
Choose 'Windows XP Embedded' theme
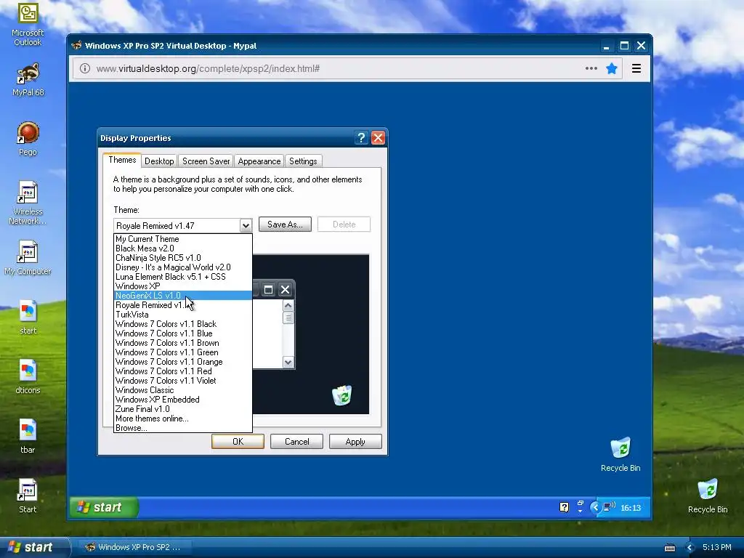[182, 400]
